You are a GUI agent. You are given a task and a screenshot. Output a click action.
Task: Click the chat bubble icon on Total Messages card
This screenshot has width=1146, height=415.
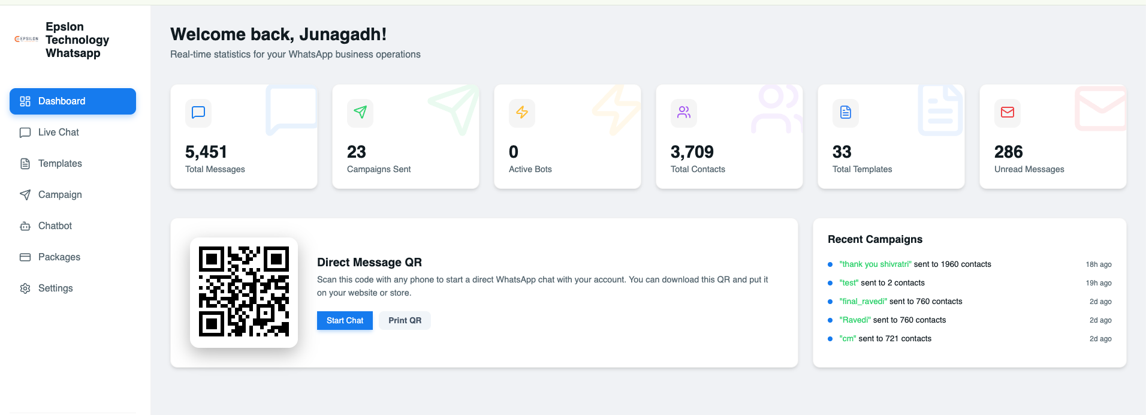tap(198, 113)
